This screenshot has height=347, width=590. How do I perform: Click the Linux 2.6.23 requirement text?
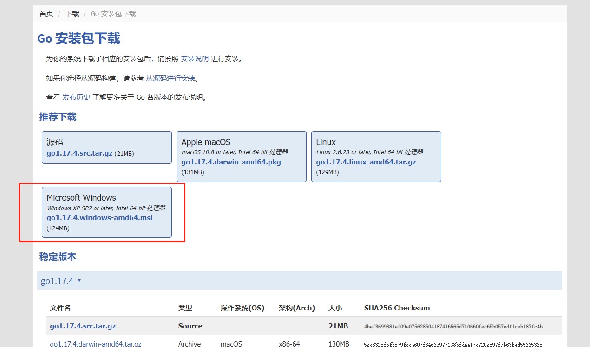pos(370,152)
